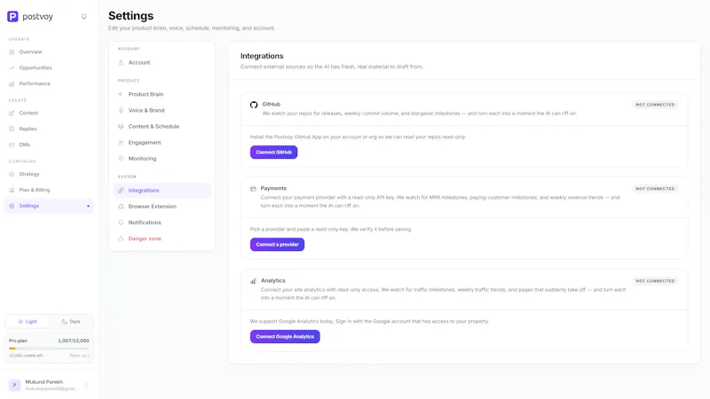Image resolution: width=710 pixels, height=399 pixels.
Task: Open Engagement settings
Action: point(162,143)
